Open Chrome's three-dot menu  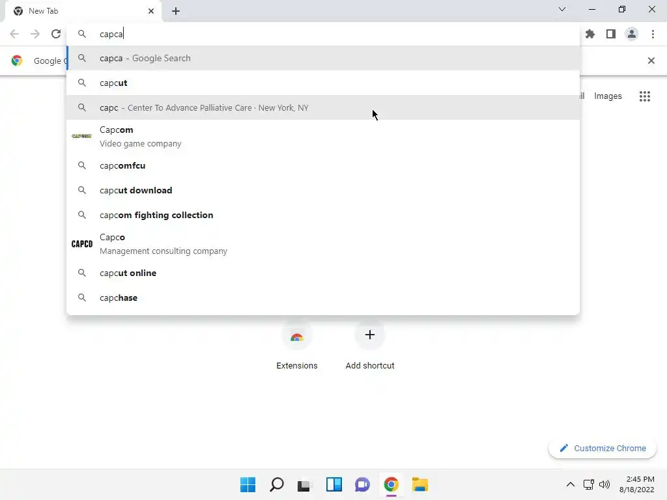pos(653,34)
